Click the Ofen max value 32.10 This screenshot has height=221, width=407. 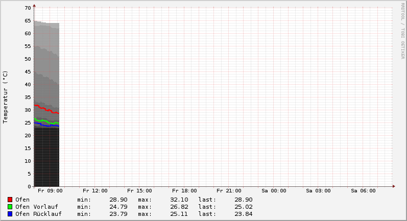[x=179, y=200]
